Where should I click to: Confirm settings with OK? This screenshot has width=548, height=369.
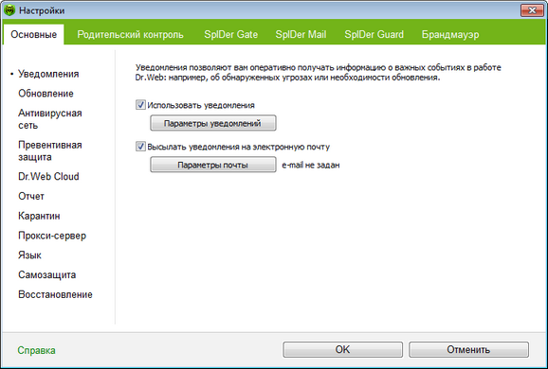pos(342,349)
